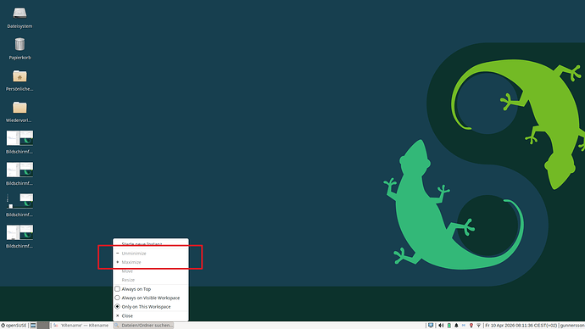Screen dimensions: 585x329
Task: Choose Close in the context menu
Action: tap(151, 315)
